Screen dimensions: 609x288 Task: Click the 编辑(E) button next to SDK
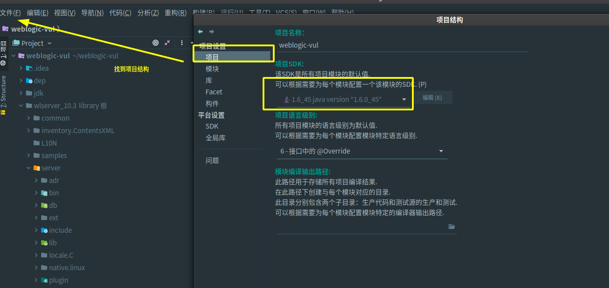pos(432,97)
